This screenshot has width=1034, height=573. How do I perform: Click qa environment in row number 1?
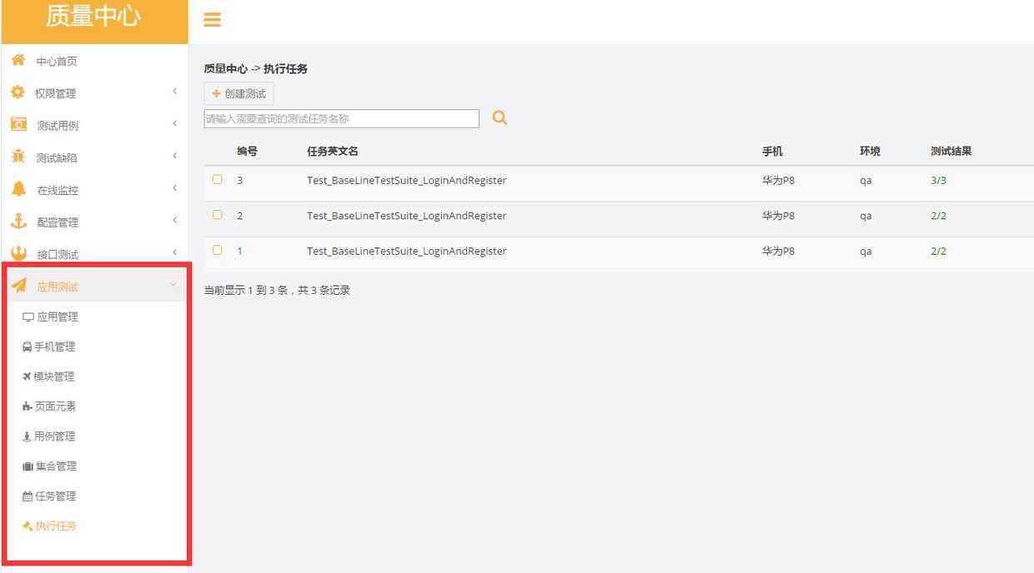coord(866,252)
